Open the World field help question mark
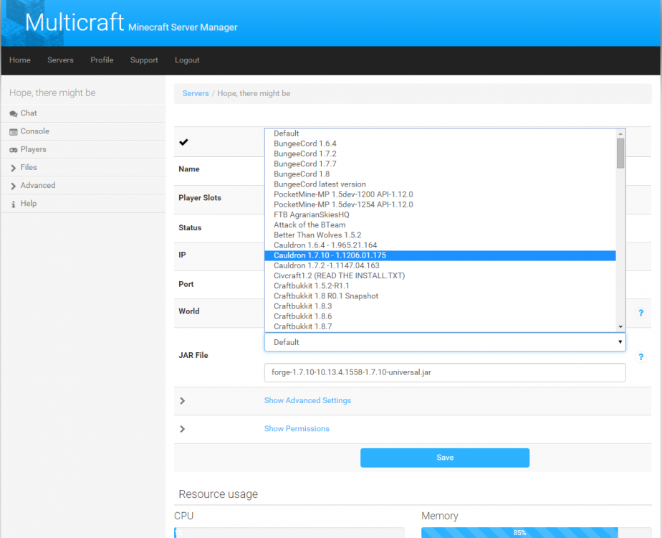 (641, 313)
